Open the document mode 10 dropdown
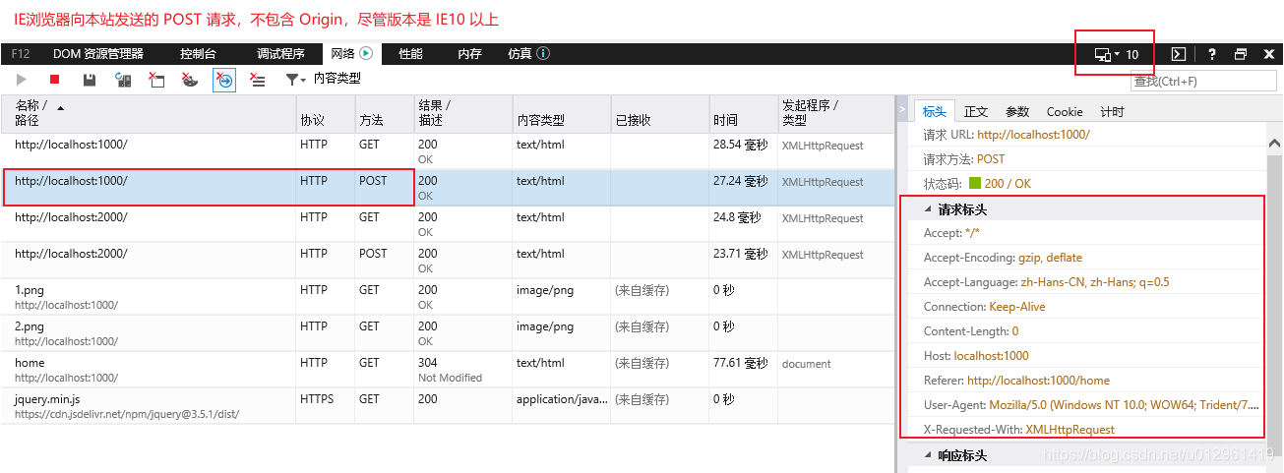The image size is (1284, 473). [1117, 54]
